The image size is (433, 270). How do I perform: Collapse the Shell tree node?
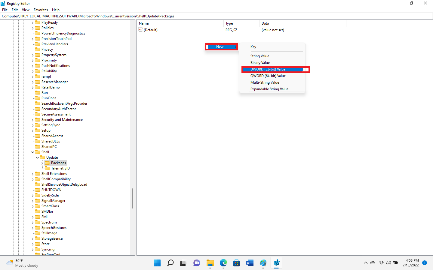coord(33,152)
